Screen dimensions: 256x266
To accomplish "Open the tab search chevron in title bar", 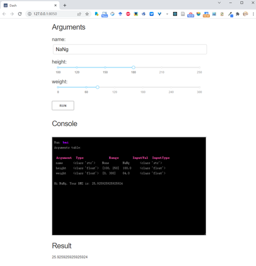I will pyautogui.click(x=219, y=3).
